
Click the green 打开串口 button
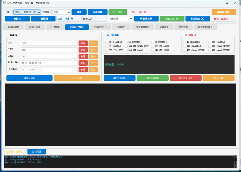coord(117,12)
